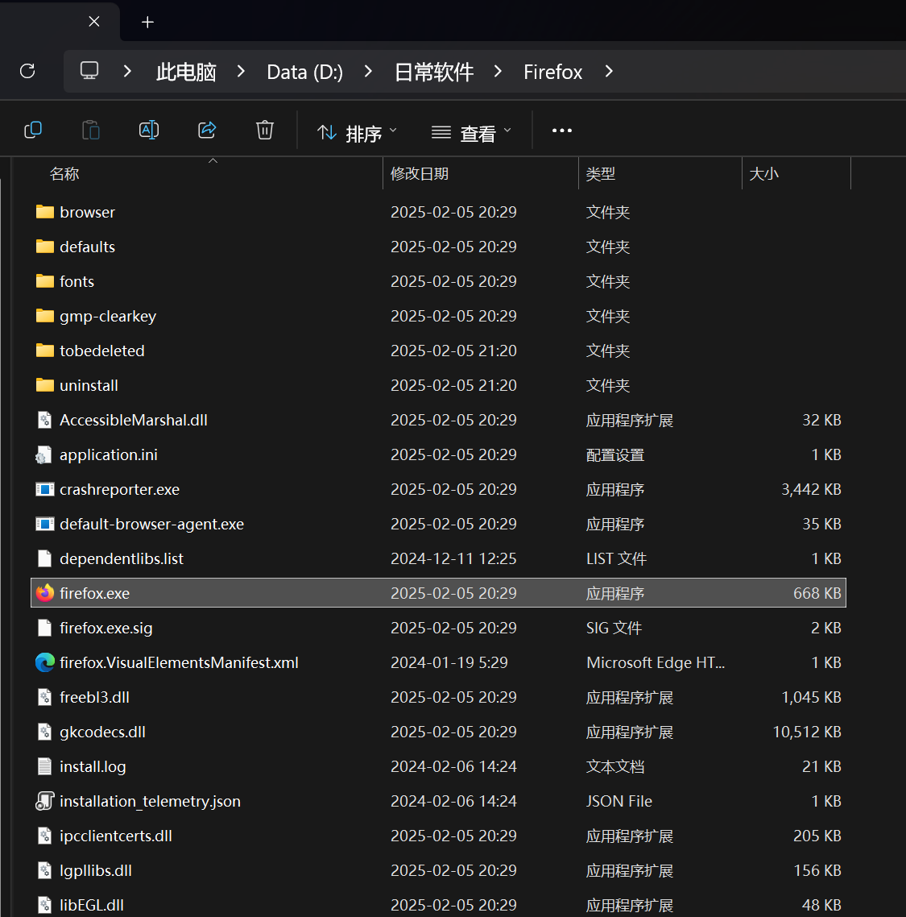The image size is (906, 917).
Task: Select the ipcclientcerts.dll file name
Action: [x=116, y=836]
